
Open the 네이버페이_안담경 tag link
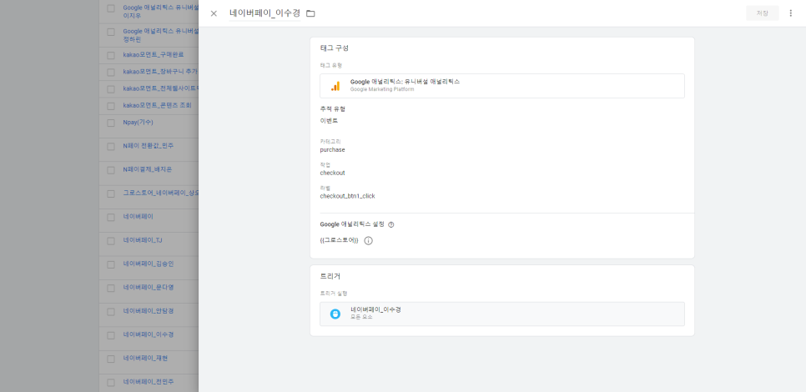click(x=148, y=311)
